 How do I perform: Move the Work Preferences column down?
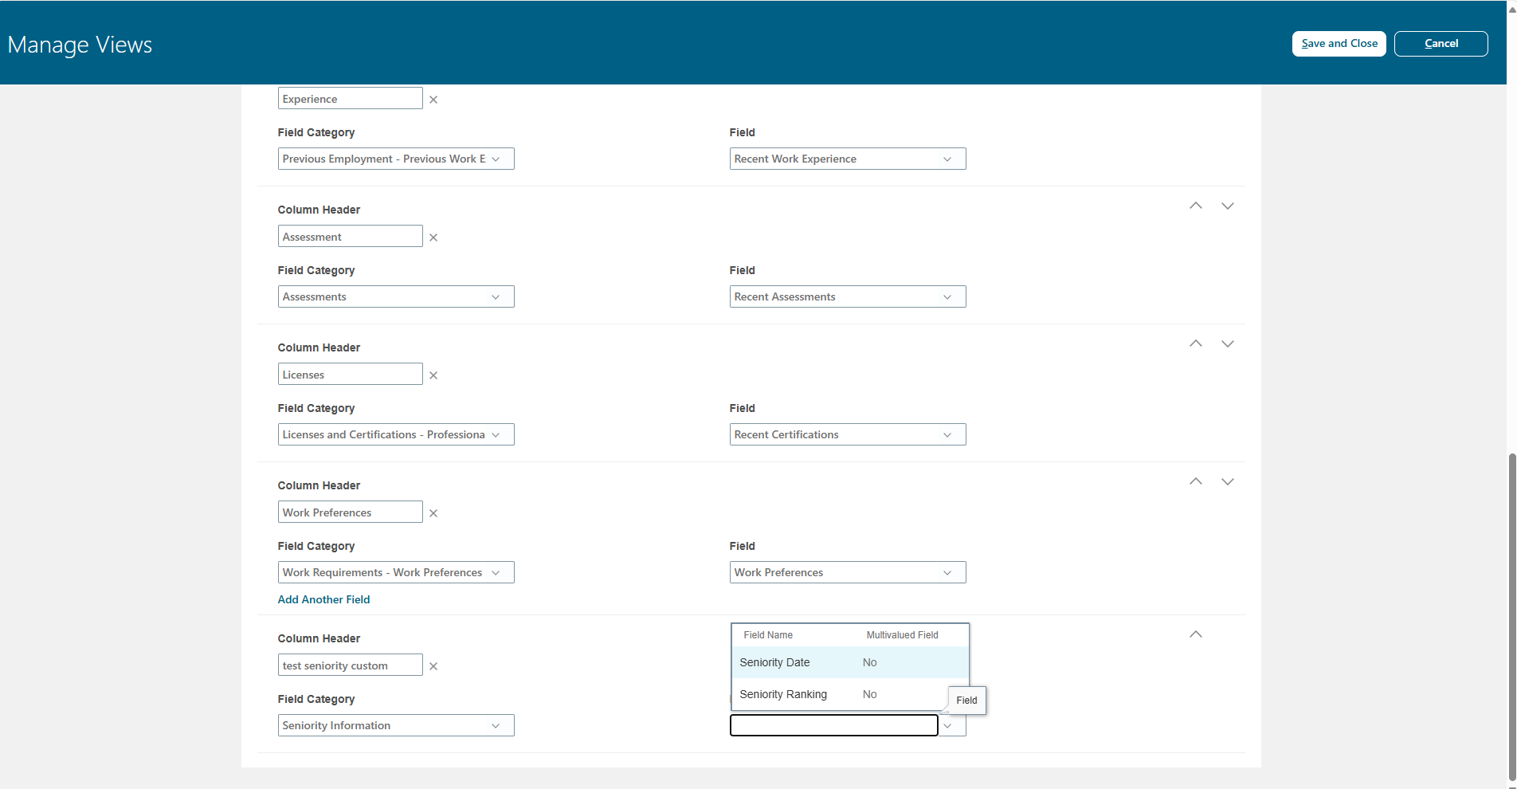coord(1228,481)
